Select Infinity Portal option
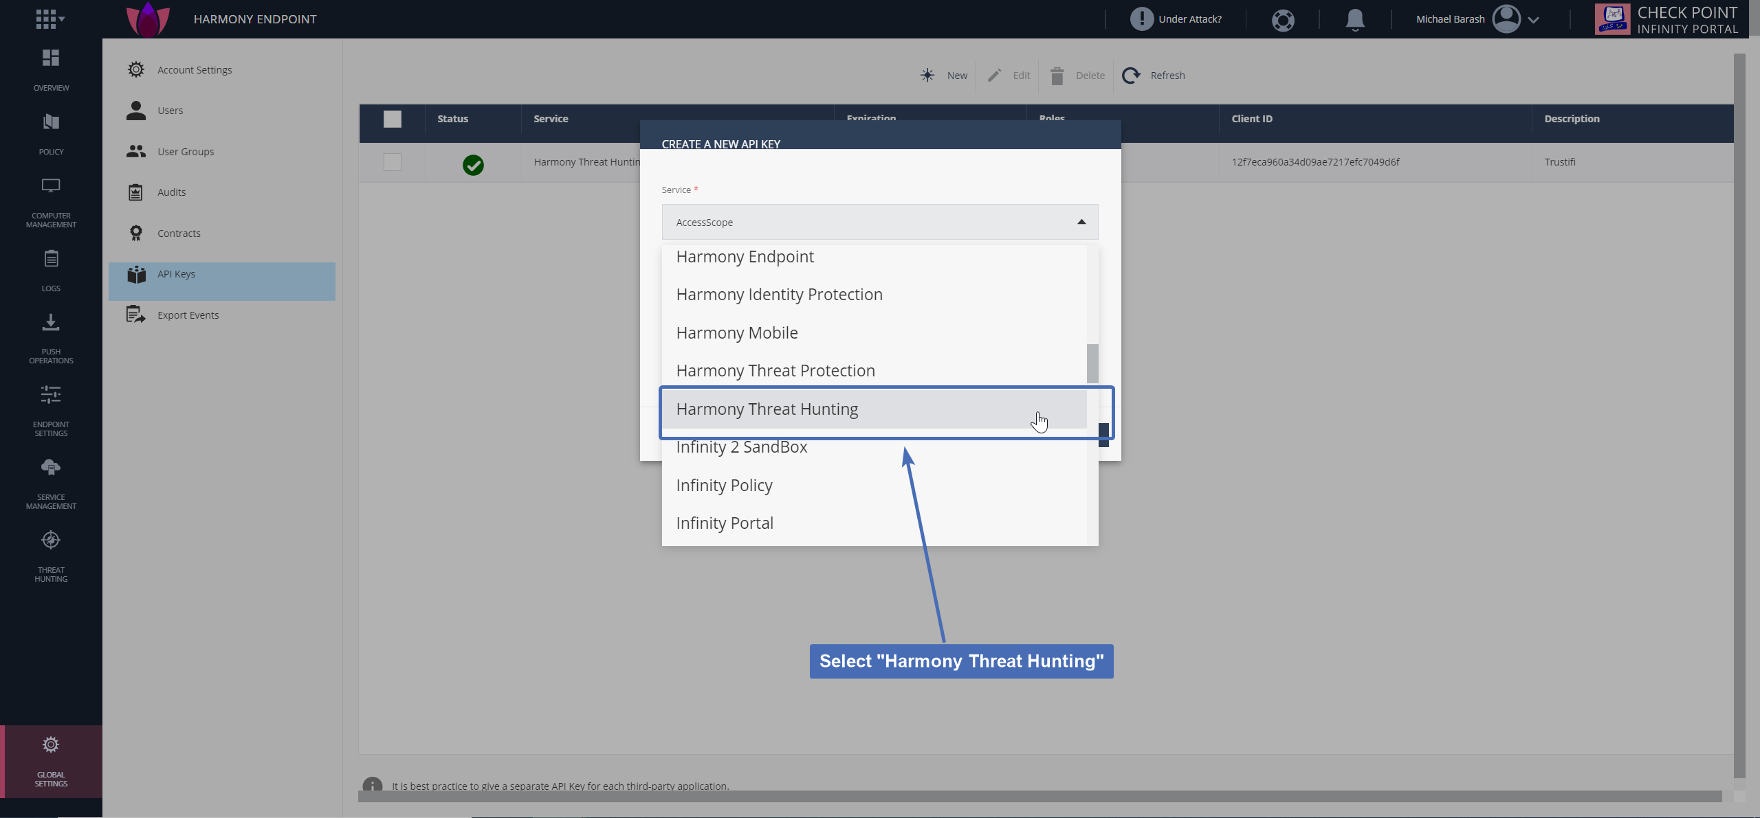The width and height of the screenshot is (1760, 818). click(874, 523)
